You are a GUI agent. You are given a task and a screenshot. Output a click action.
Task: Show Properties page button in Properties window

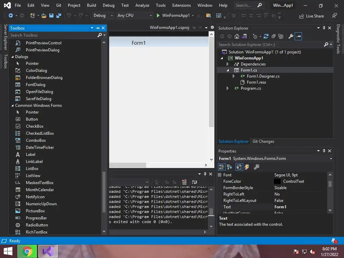[239, 167]
